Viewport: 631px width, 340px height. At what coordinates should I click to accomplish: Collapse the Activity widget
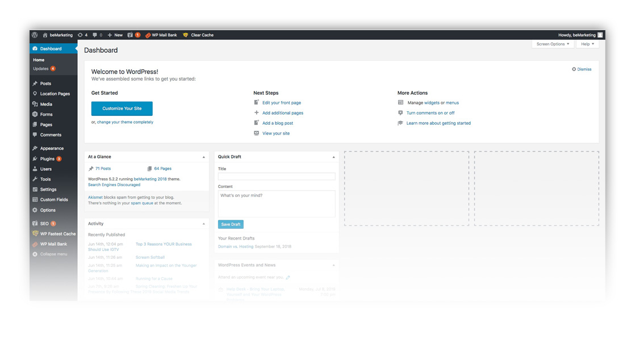coord(204,224)
